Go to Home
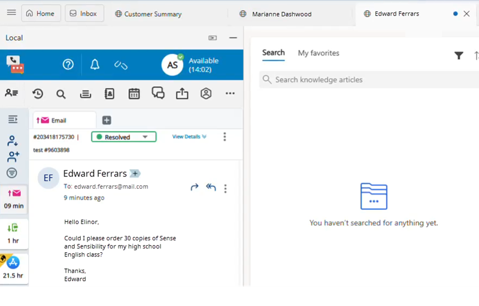Image resolution: width=479 pixels, height=306 pixels. pos(41,13)
